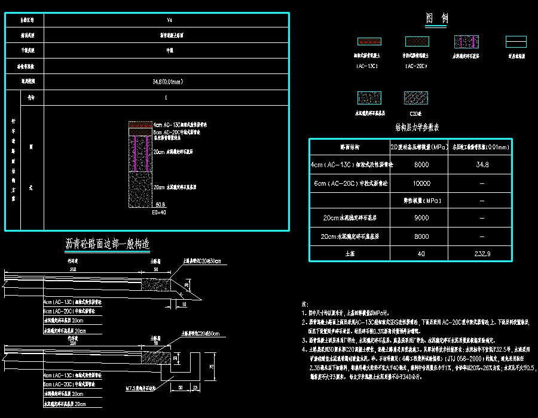
Task: Click the middle column header of the parameter table
Action: [x=419, y=147]
